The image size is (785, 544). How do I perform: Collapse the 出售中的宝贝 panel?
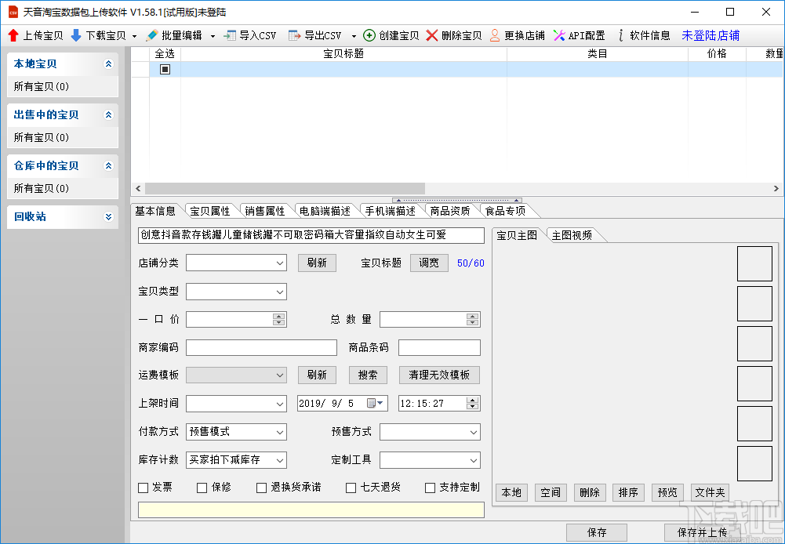[x=108, y=115]
